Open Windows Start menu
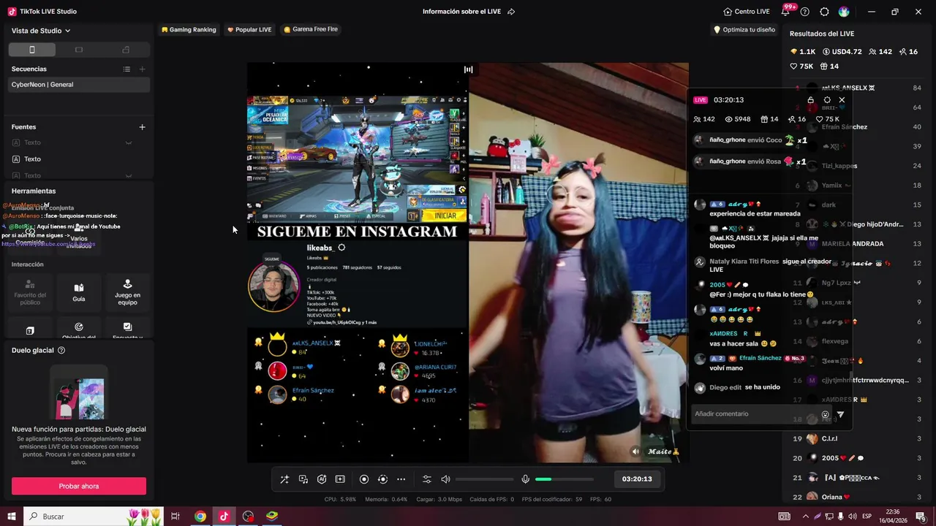This screenshot has height=526, width=936. tap(12, 517)
